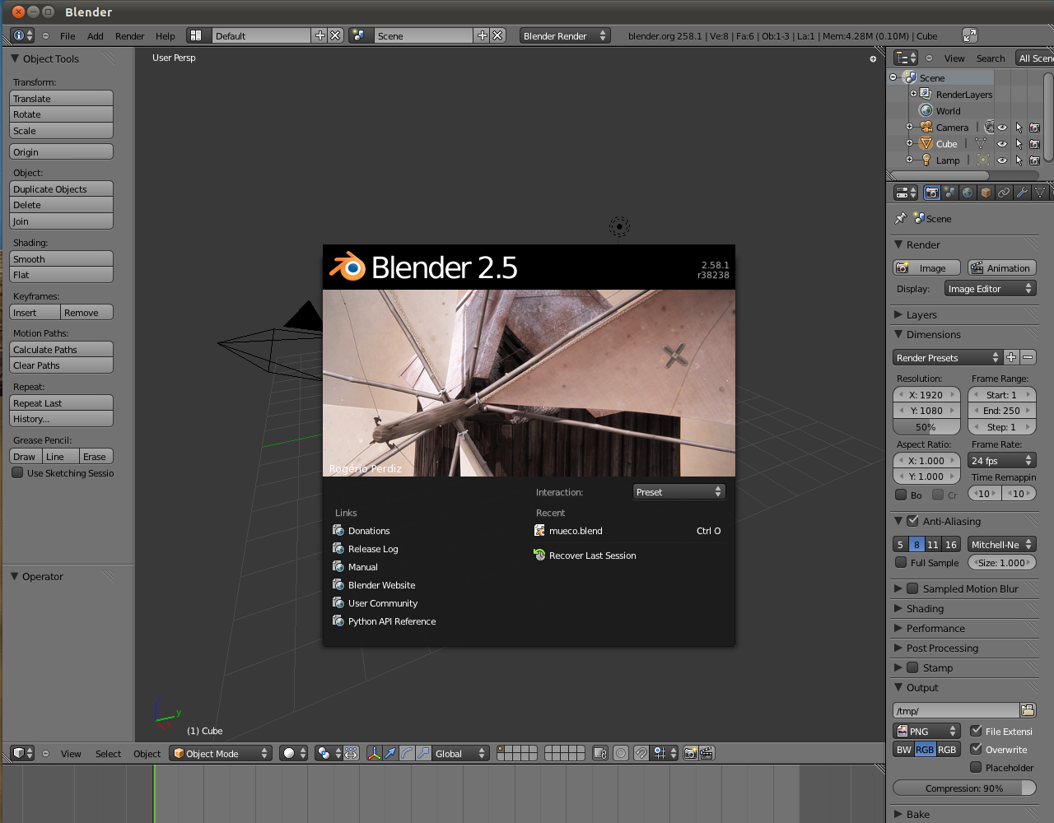Open the Render properties tab (camera icon)
Screen dimensions: 1054x823
click(931, 193)
